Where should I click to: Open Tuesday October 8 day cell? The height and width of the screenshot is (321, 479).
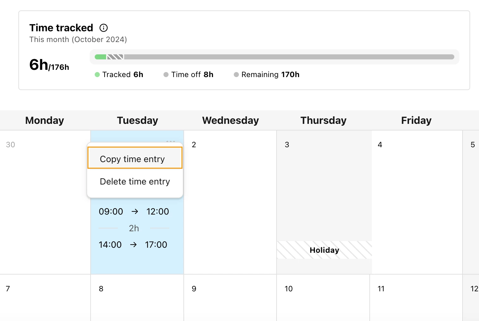click(x=137, y=298)
